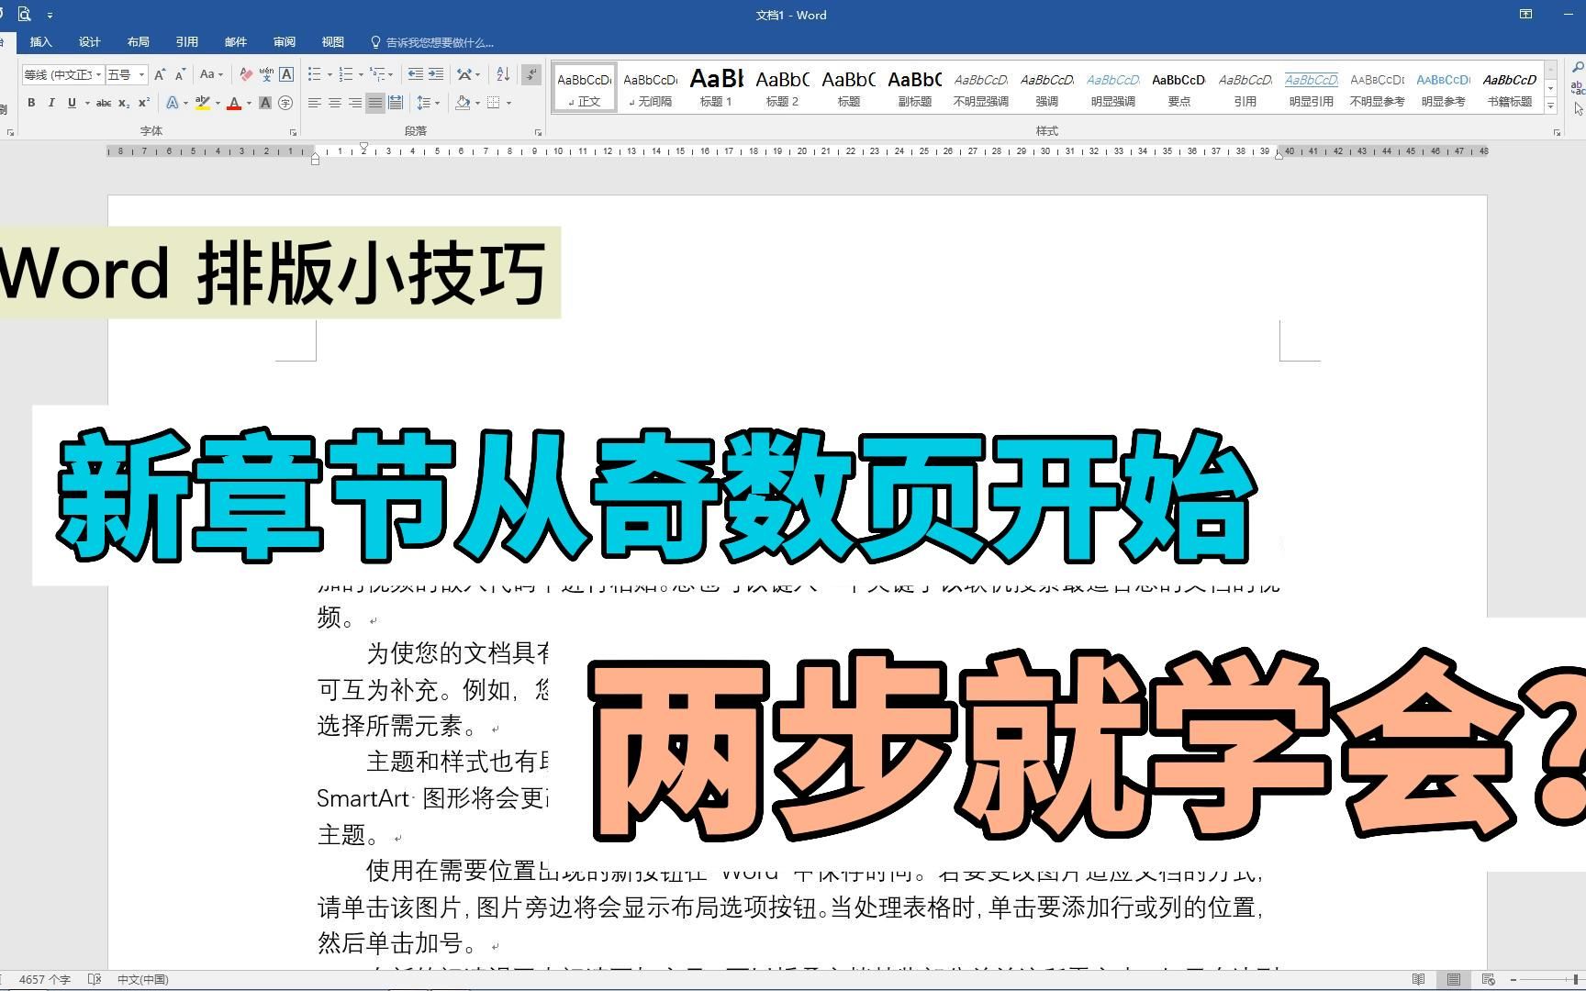Align text right
Image resolution: width=1586 pixels, height=991 pixels.
pos(355,103)
